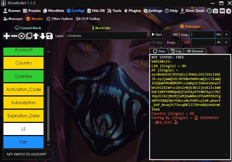Move block up with arrow icon
The height and width of the screenshot is (162, 232).
[x=36, y=36]
